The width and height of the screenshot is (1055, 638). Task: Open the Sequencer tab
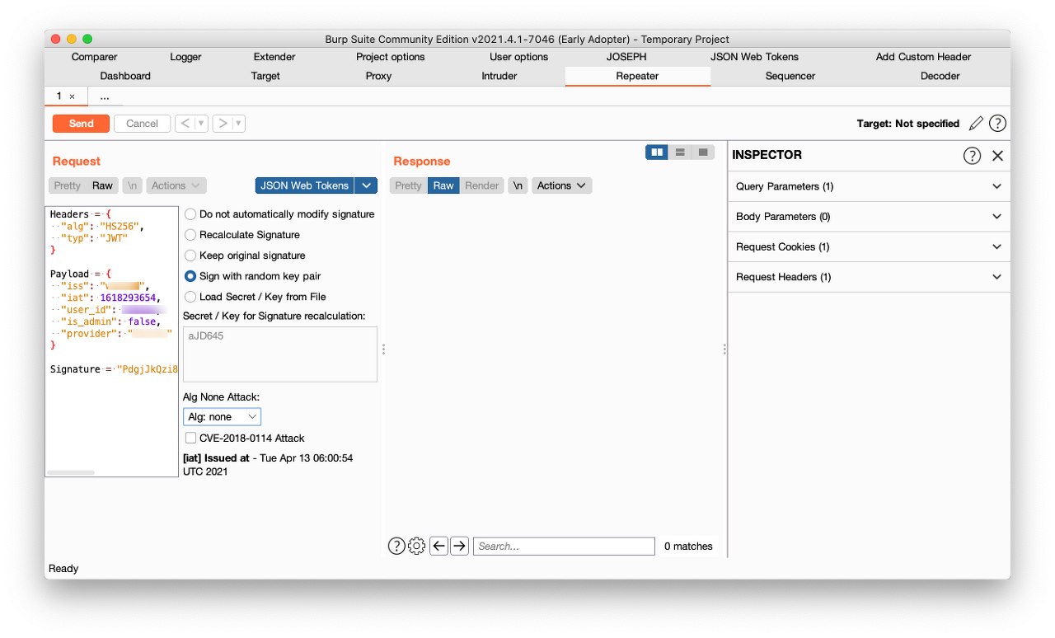pos(790,76)
